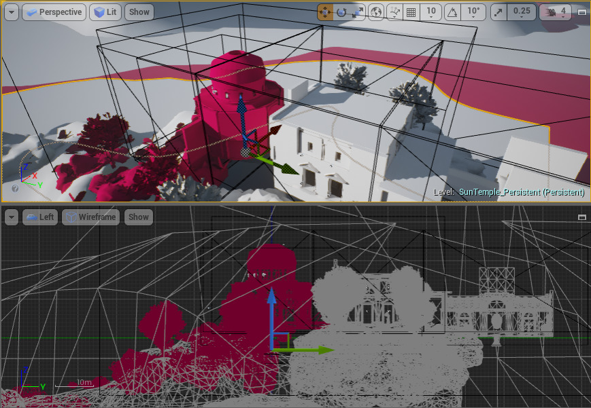591x408 pixels.
Task: Toggle surface snapping in the viewport
Action: click(394, 11)
